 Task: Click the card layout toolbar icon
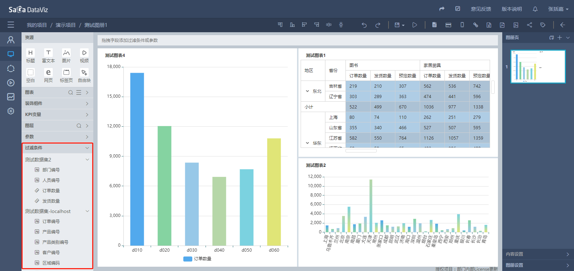(448, 25)
